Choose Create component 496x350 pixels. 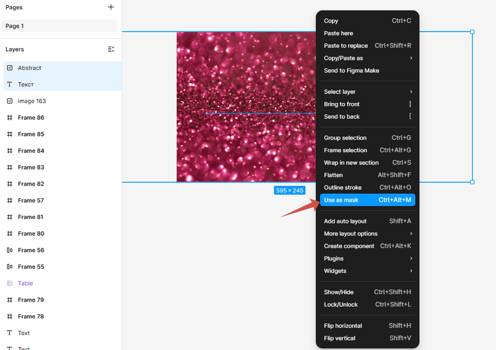(368, 246)
